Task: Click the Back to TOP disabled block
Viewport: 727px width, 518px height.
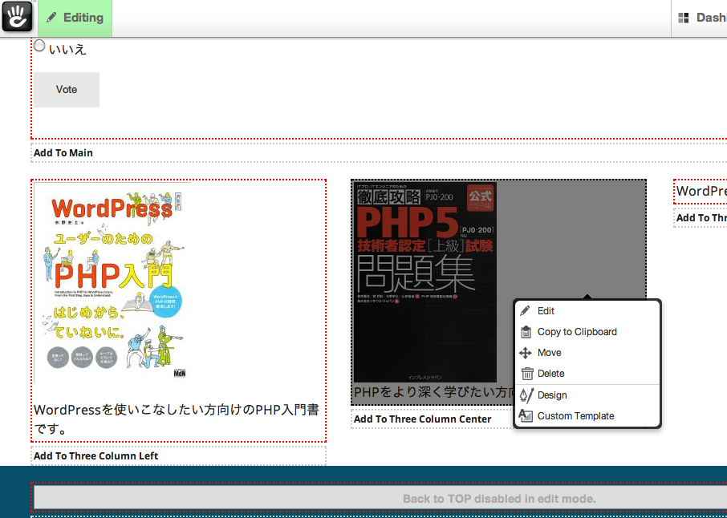Action: click(x=380, y=499)
